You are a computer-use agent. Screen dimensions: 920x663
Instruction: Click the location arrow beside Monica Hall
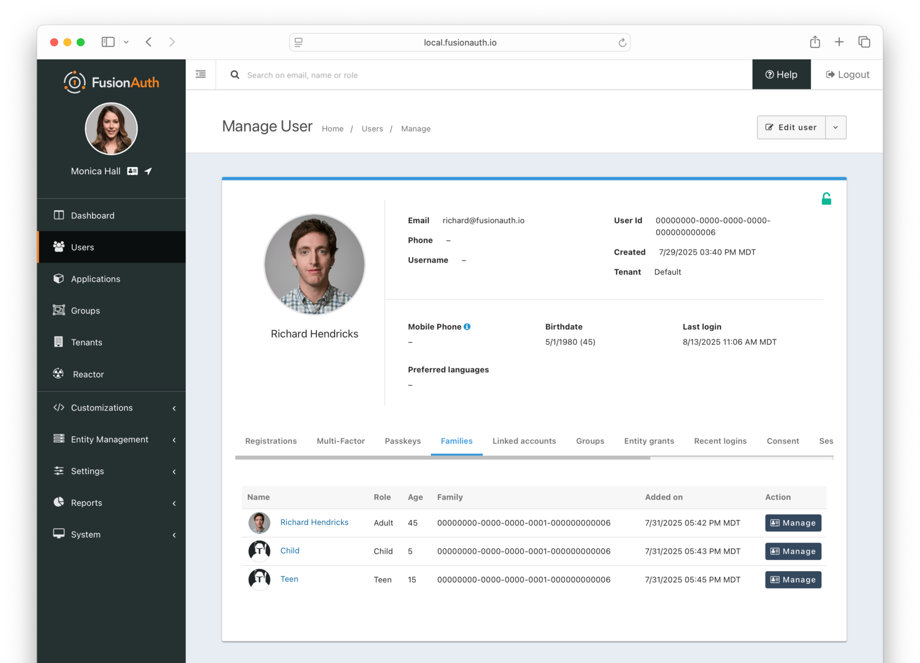(x=148, y=171)
